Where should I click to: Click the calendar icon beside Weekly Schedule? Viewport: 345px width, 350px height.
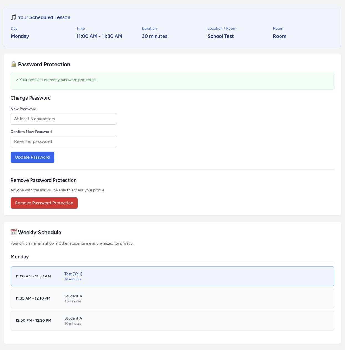(x=14, y=232)
